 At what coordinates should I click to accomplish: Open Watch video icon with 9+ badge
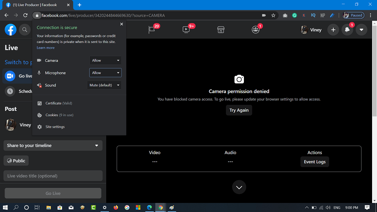pos(186,29)
